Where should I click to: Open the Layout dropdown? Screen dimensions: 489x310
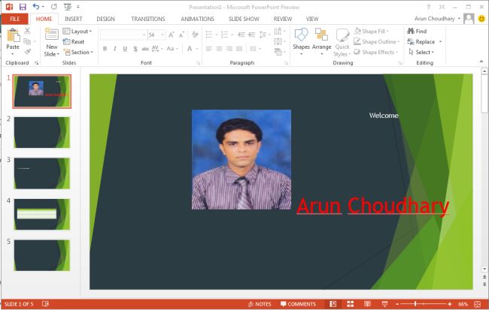point(77,31)
